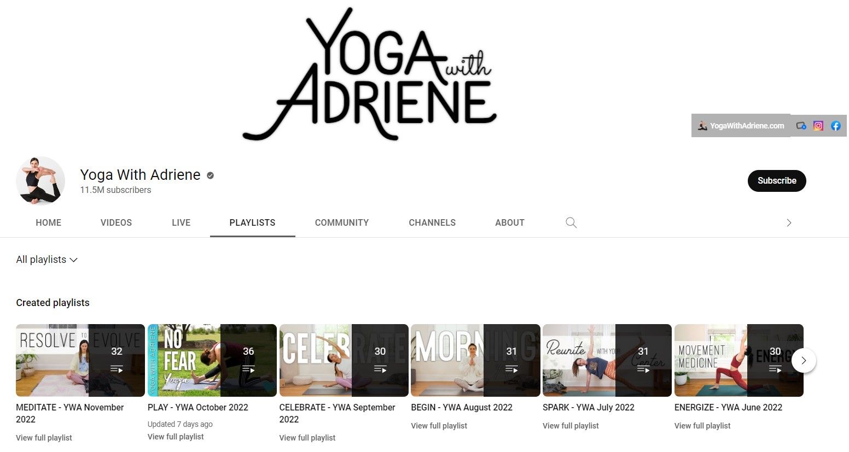Open the Resolve to Evolve playlist thumbnail
Screen dimensions: 849x452
(x=80, y=360)
